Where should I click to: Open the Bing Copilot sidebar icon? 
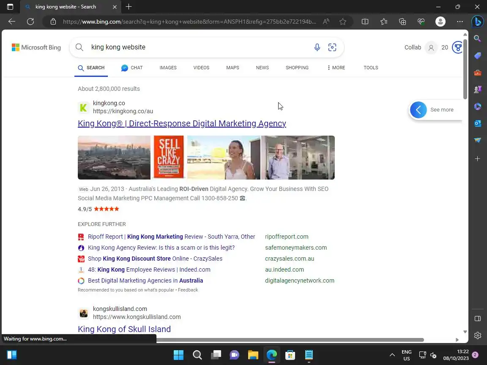[x=477, y=22]
